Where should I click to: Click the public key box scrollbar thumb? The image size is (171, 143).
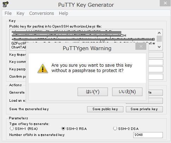tap(159, 38)
